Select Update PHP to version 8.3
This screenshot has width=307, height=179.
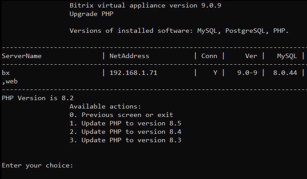125,140
